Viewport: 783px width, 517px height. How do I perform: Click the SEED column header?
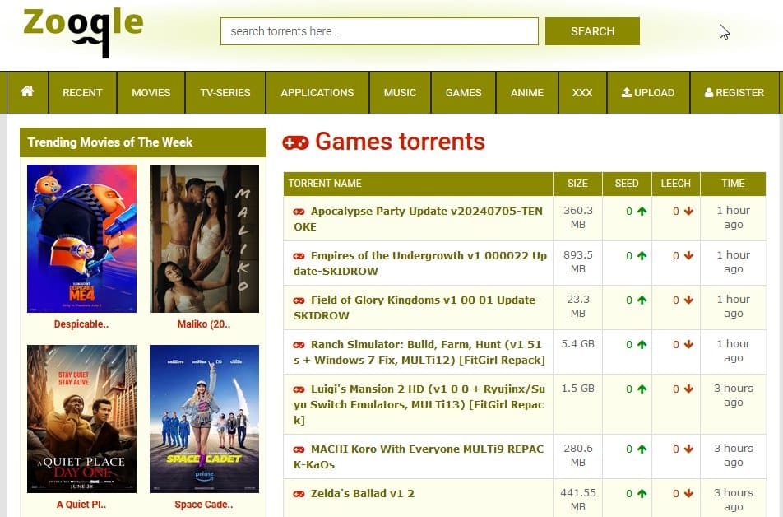tap(627, 184)
